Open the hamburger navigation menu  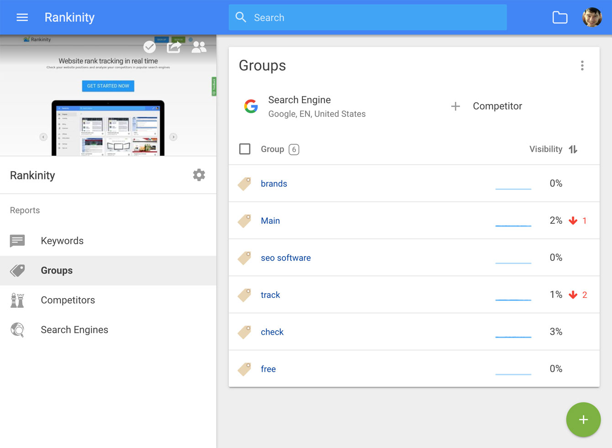22,17
